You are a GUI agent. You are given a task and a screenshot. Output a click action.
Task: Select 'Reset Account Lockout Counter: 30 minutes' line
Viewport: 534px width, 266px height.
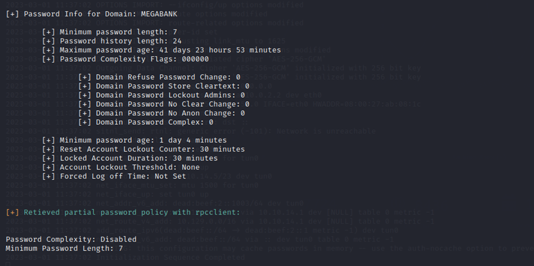(143, 149)
